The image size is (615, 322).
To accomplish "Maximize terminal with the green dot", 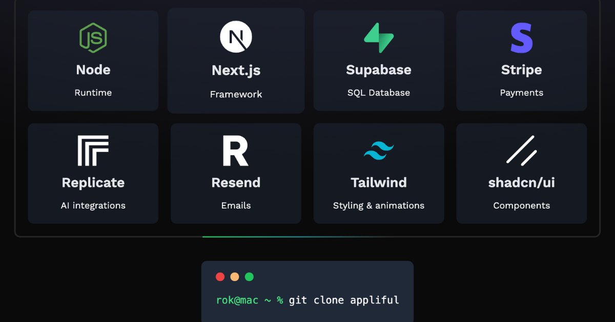I will 249,277.
